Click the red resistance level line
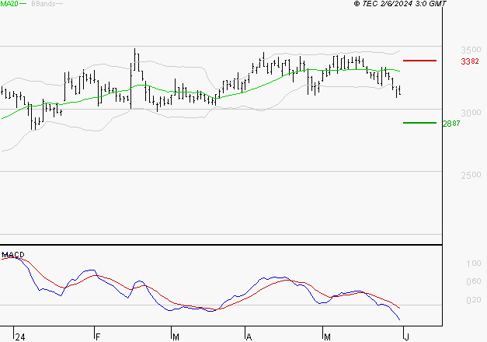The height and width of the screenshot is (342, 487). tap(419, 61)
